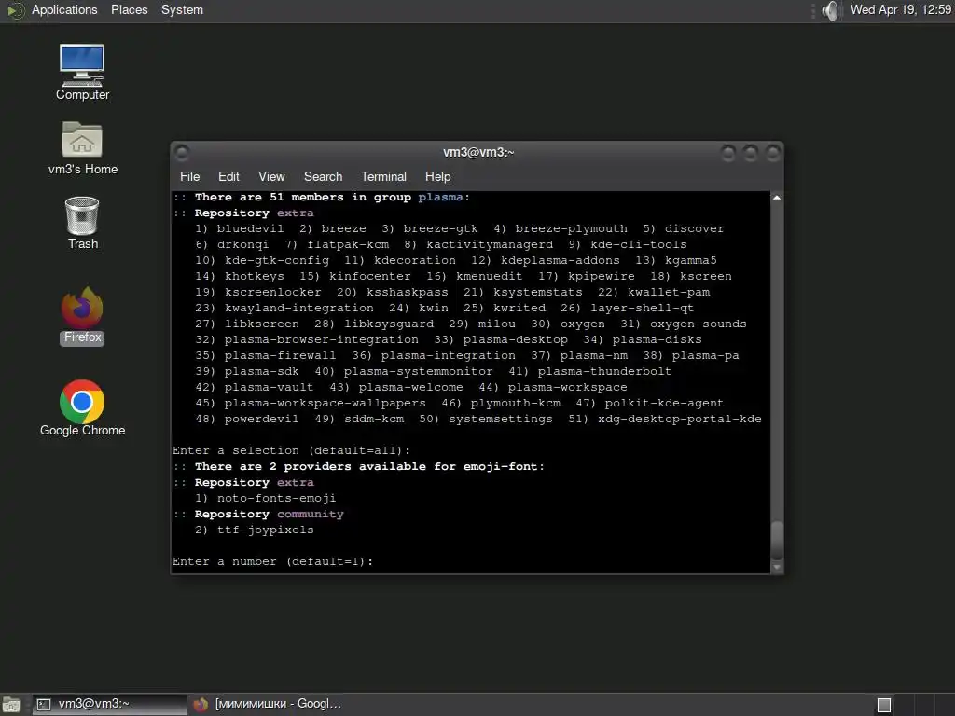Switch to Firefox мимимишки taskbar window
Viewport: 955px width, 716px height.
[x=267, y=705]
